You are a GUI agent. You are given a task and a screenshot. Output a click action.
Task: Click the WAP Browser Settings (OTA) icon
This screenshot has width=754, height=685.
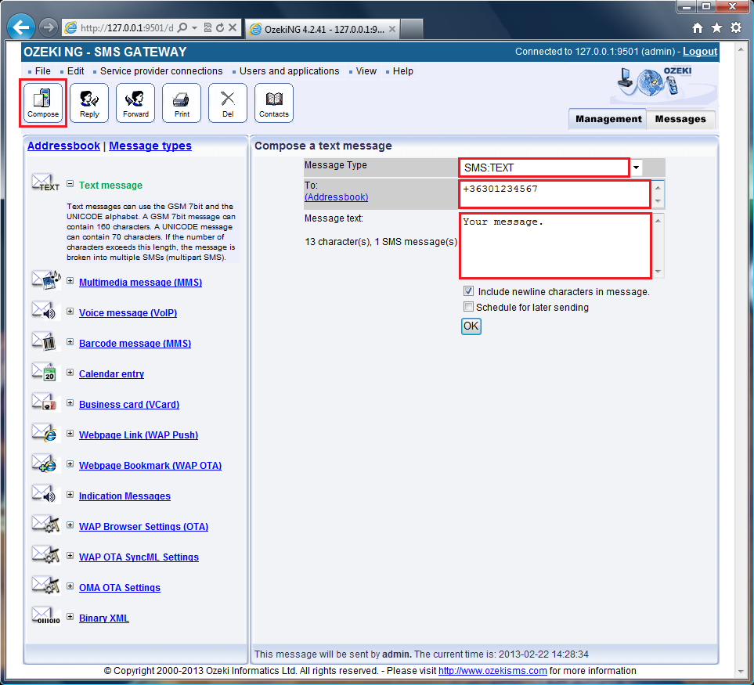[x=45, y=525]
